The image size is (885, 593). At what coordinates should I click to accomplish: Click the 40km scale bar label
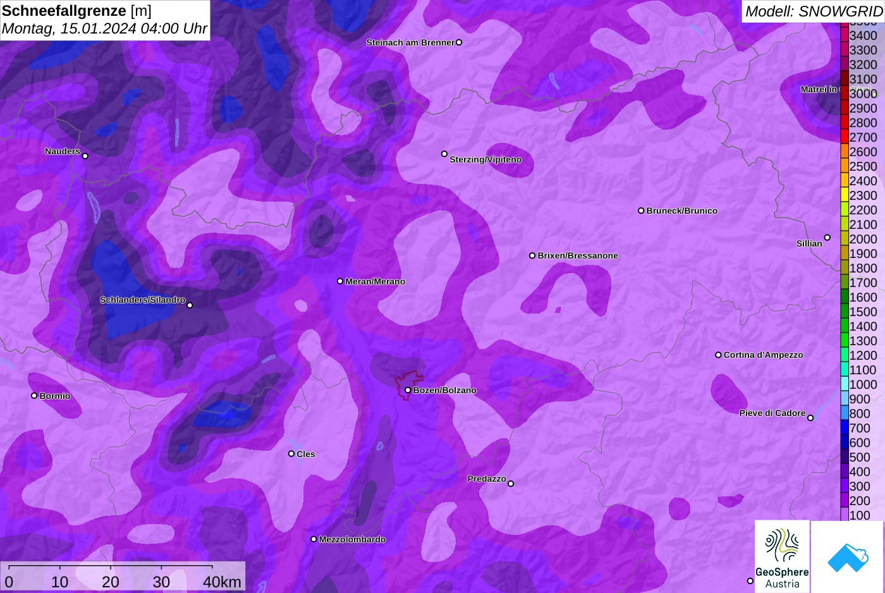(222, 582)
